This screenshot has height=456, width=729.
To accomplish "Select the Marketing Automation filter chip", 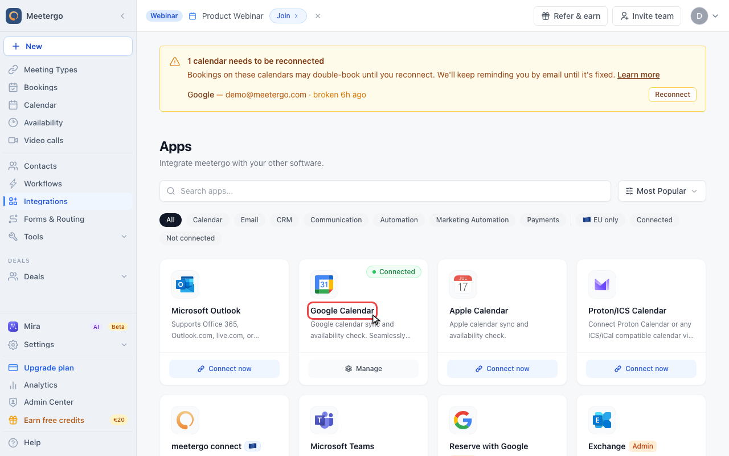I will (472, 220).
